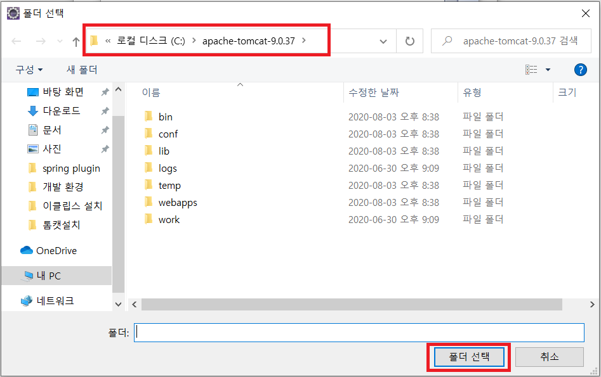Select apache-tomcat-9.0.37 in the address path
The image size is (601, 377).
tap(249, 41)
